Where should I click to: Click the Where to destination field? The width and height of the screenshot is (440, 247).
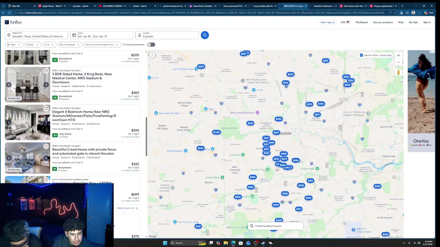[x=36, y=35]
